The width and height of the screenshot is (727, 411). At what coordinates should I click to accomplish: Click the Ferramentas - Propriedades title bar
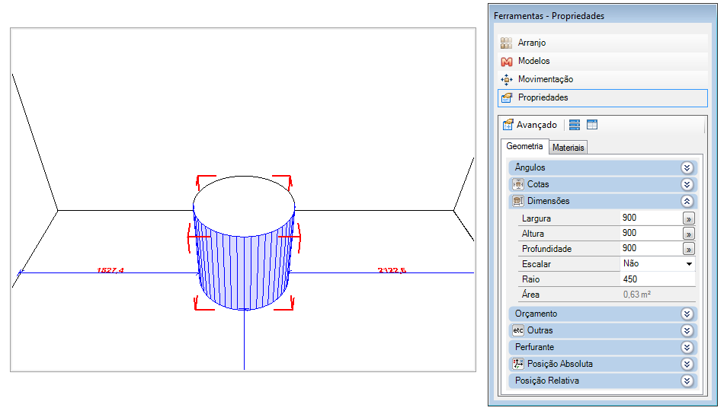click(x=602, y=16)
